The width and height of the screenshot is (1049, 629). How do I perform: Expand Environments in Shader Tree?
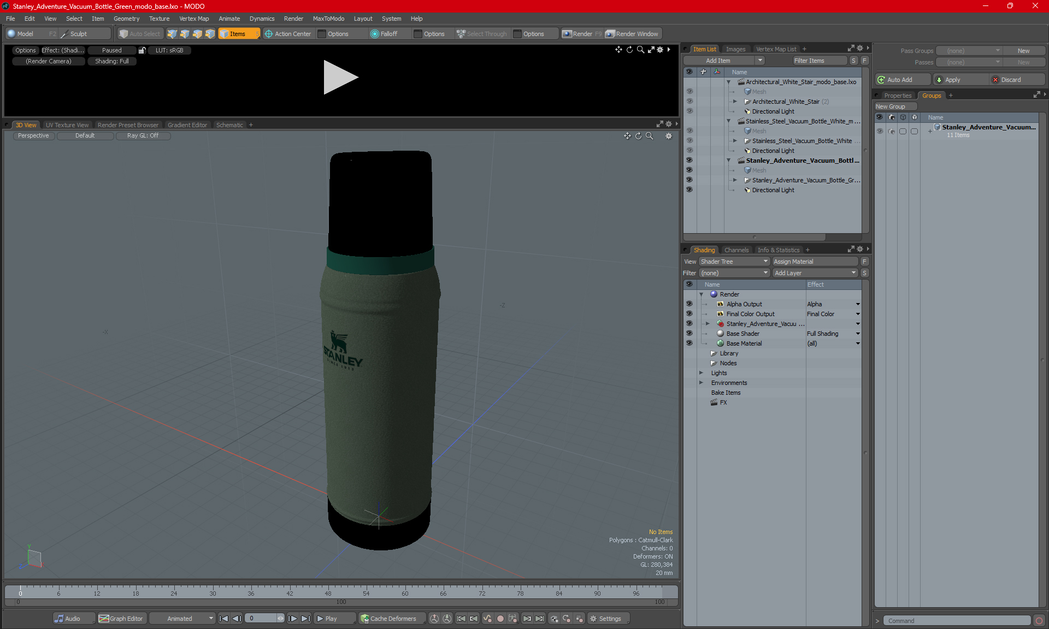(701, 383)
